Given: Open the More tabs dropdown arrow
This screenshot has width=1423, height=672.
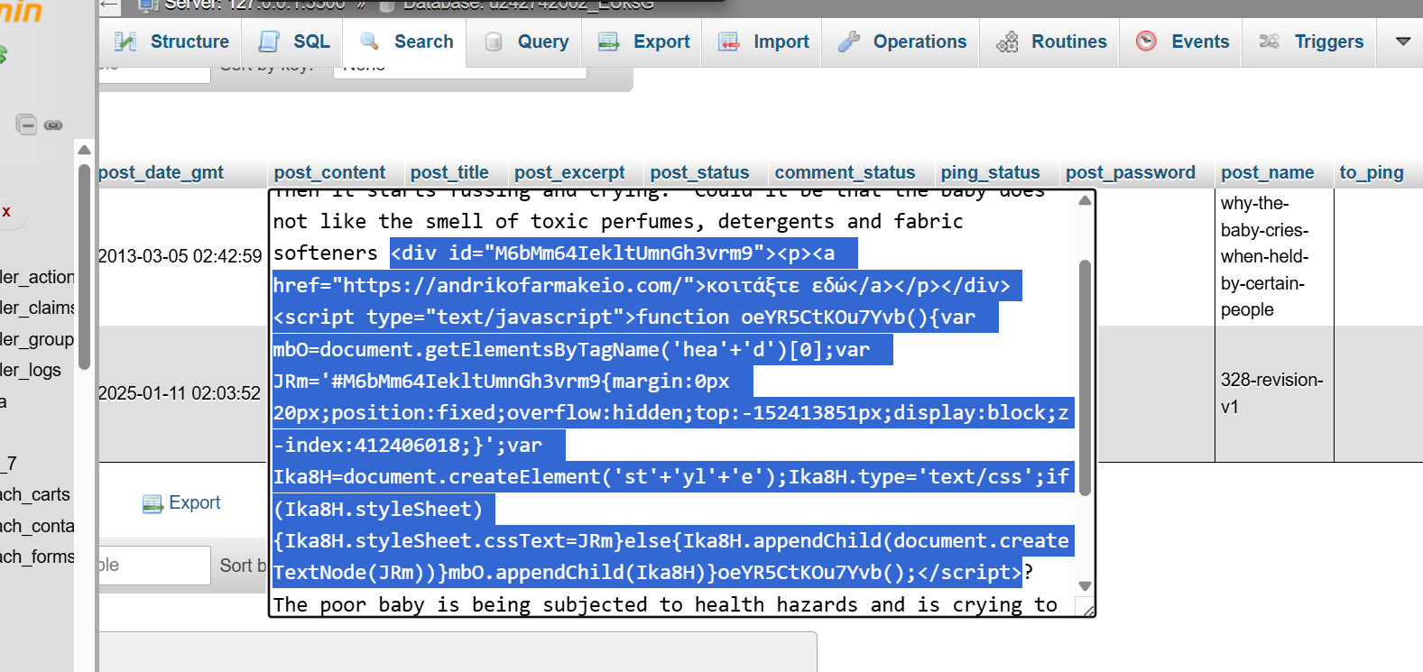Looking at the screenshot, I should pyautogui.click(x=1402, y=41).
